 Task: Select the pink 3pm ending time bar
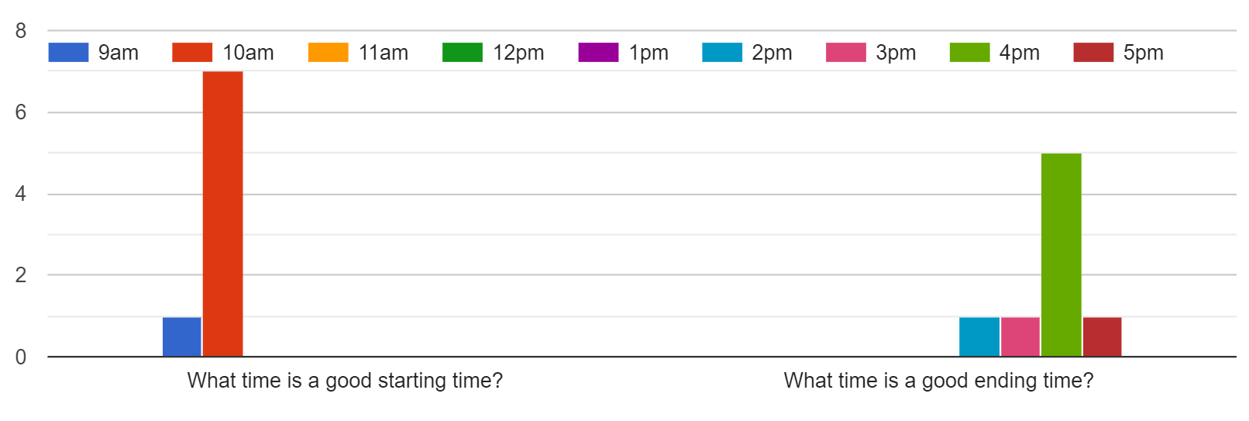click(x=1020, y=337)
